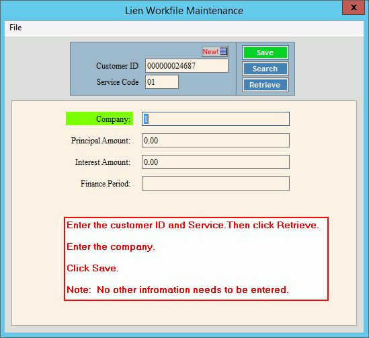Click the red instructions note box

coord(196,259)
